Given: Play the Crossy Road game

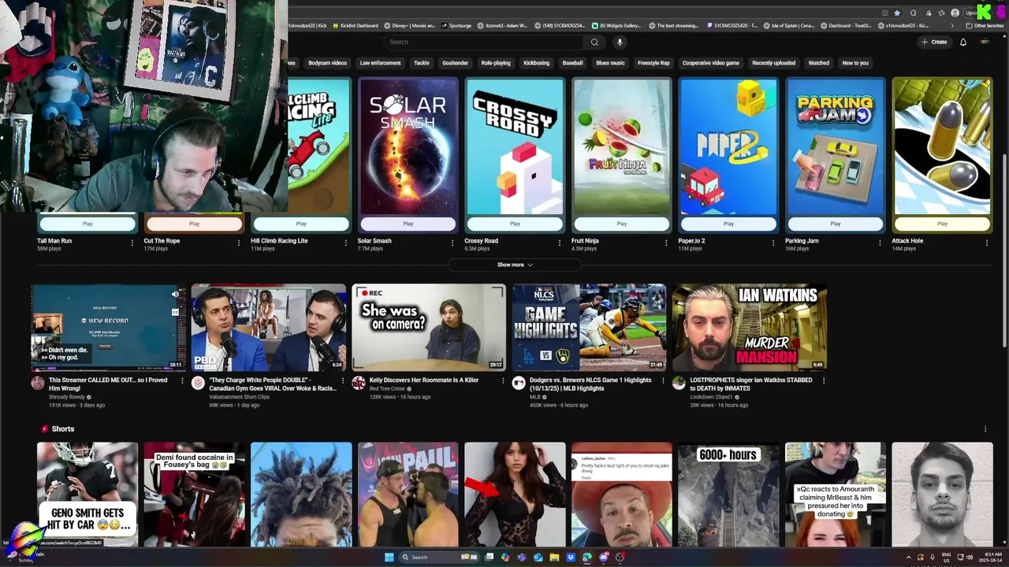Looking at the screenshot, I should tap(515, 224).
